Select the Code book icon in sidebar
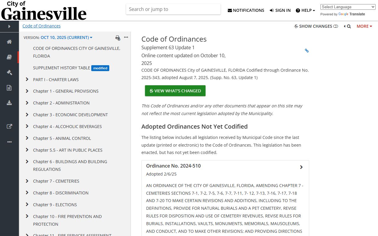 9,57
